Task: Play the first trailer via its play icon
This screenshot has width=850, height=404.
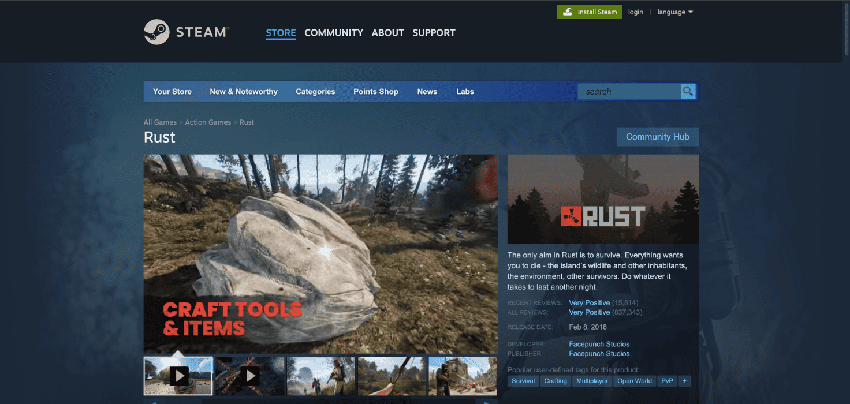Action: click(x=178, y=376)
